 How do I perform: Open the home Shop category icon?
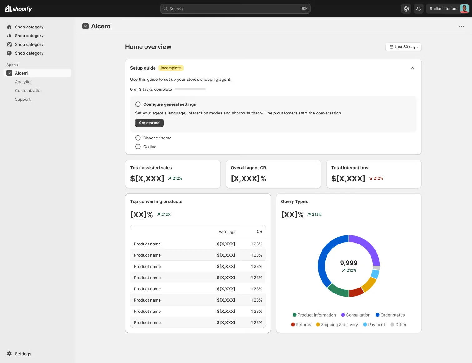click(x=10, y=27)
